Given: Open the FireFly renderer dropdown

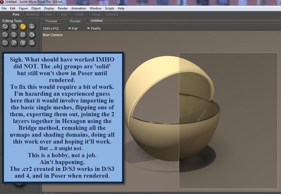Looking at the screenshot, I should coord(94,29).
